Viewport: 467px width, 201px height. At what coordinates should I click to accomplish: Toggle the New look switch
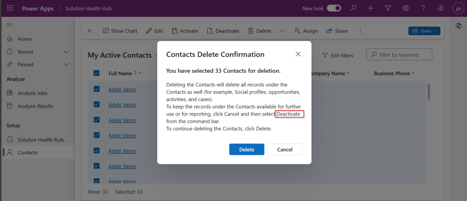tap(334, 8)
